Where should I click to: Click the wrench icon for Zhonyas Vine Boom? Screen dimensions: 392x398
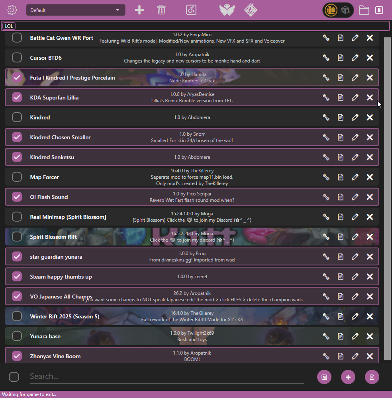[x=326, y=356]
